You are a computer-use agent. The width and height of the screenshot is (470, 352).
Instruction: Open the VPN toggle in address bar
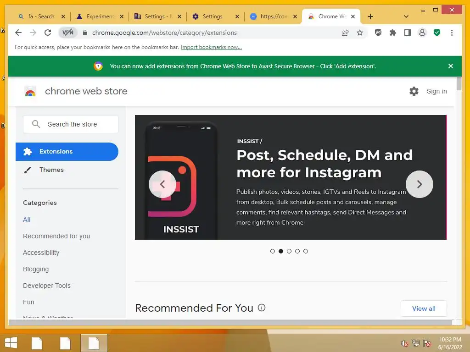(x=68, y=33)
